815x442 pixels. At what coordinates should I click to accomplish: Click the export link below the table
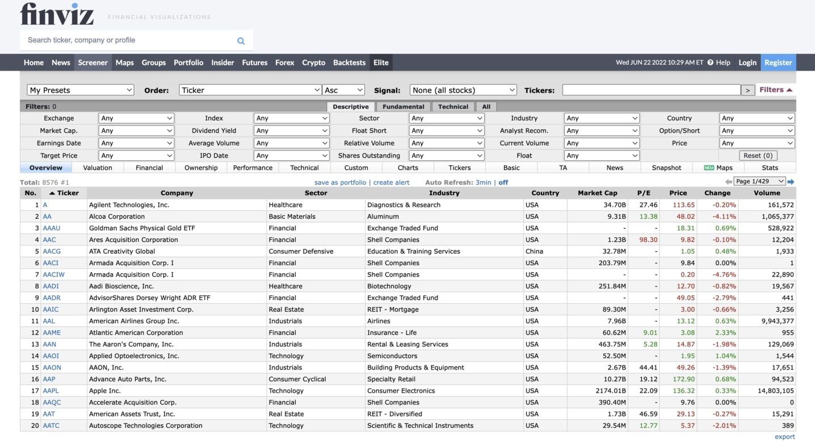tap(784, 436)
